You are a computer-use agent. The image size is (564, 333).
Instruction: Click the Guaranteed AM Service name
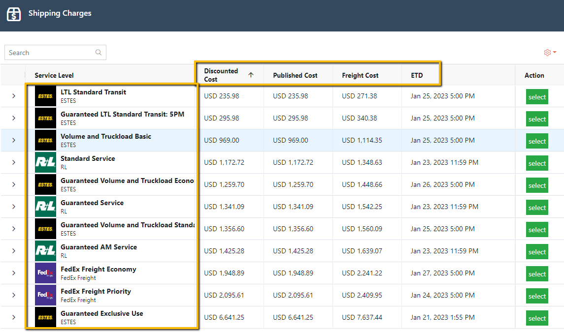pyautogui.click(x=99, y=247)
